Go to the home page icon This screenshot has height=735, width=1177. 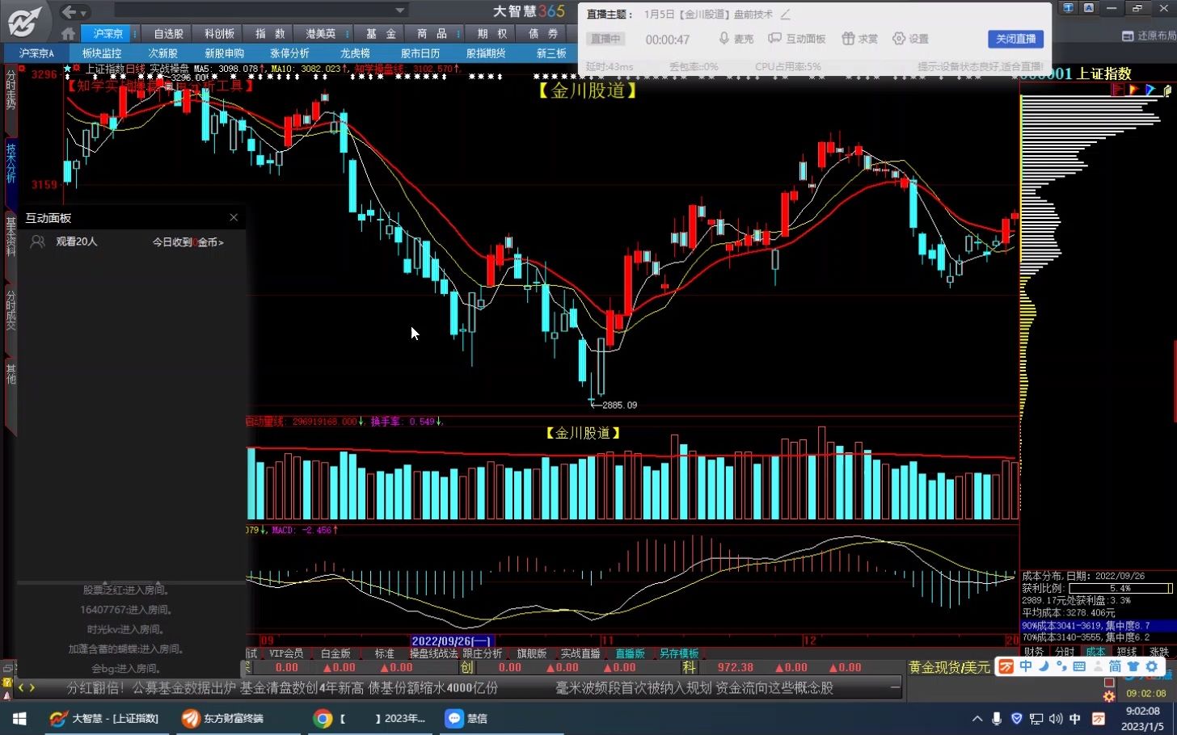(68, 34)
